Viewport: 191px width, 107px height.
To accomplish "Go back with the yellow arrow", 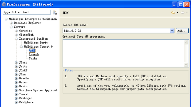I will (173, 13).
